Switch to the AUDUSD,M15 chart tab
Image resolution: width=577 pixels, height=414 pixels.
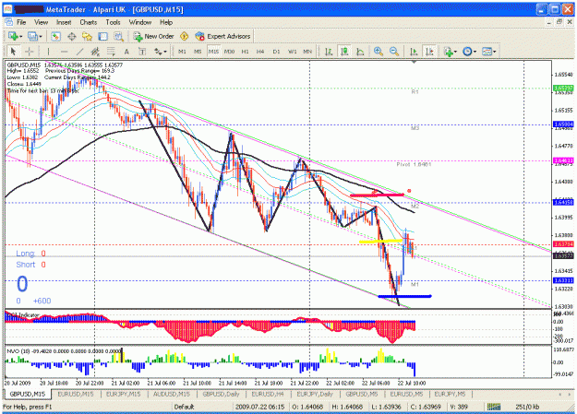pyautogui.click(x=172, y=394)
